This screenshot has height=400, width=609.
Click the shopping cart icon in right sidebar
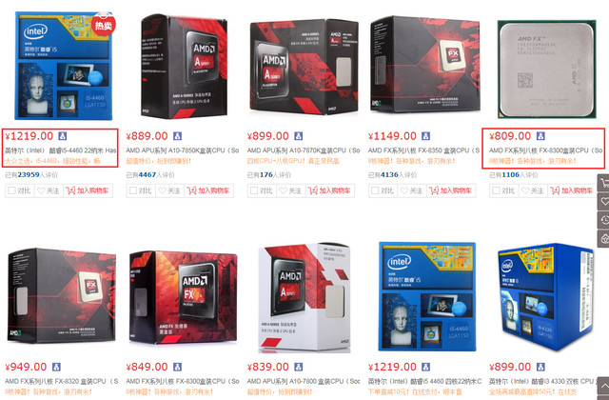pos(603,183)
